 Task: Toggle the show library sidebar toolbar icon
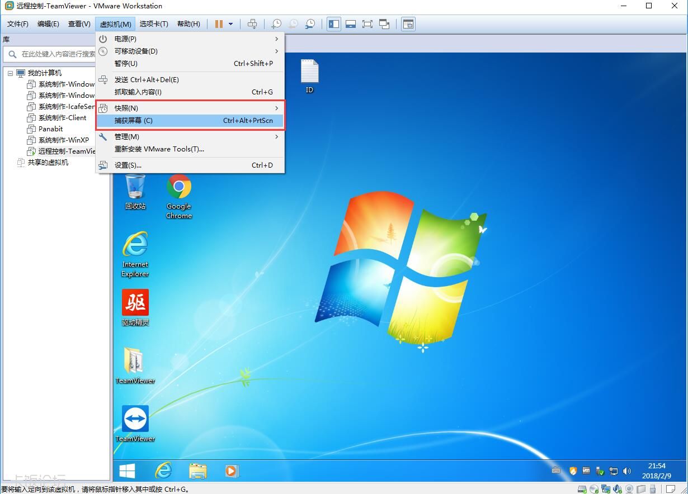(334, 24)
